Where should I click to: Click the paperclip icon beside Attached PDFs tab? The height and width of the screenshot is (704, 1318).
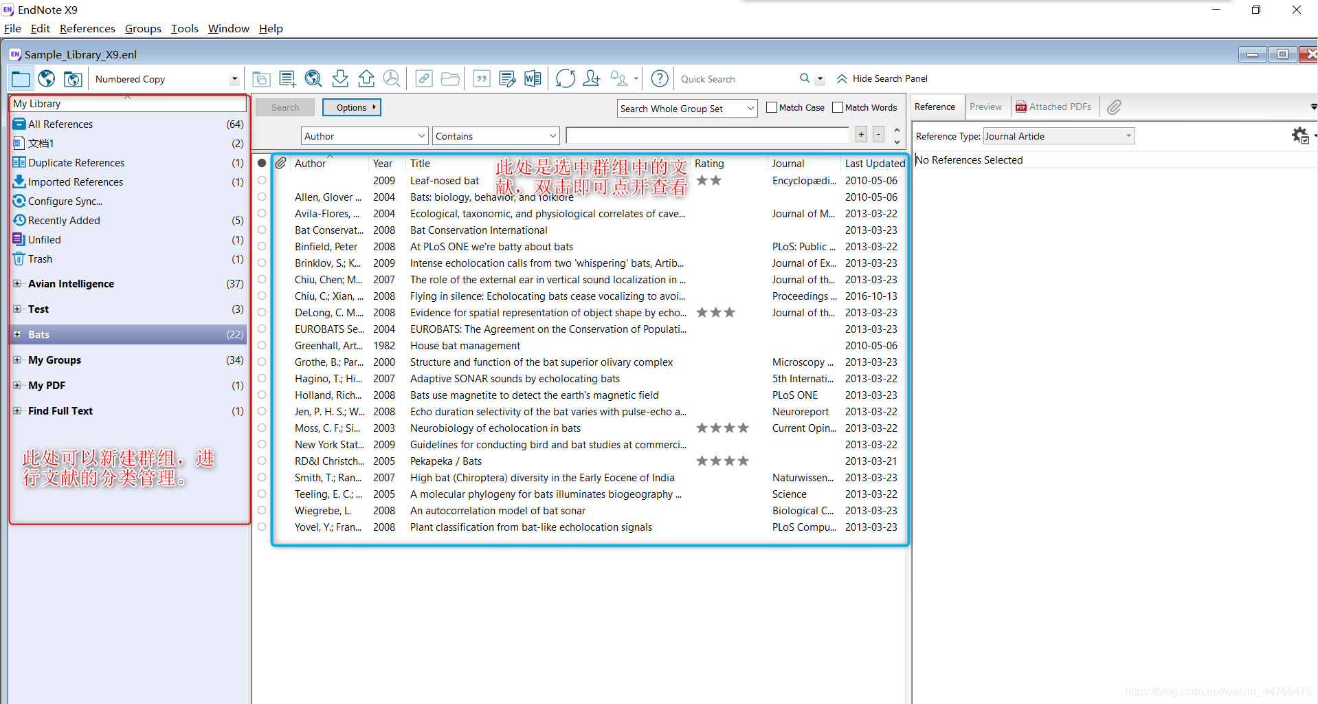(x=1115, y=107)
